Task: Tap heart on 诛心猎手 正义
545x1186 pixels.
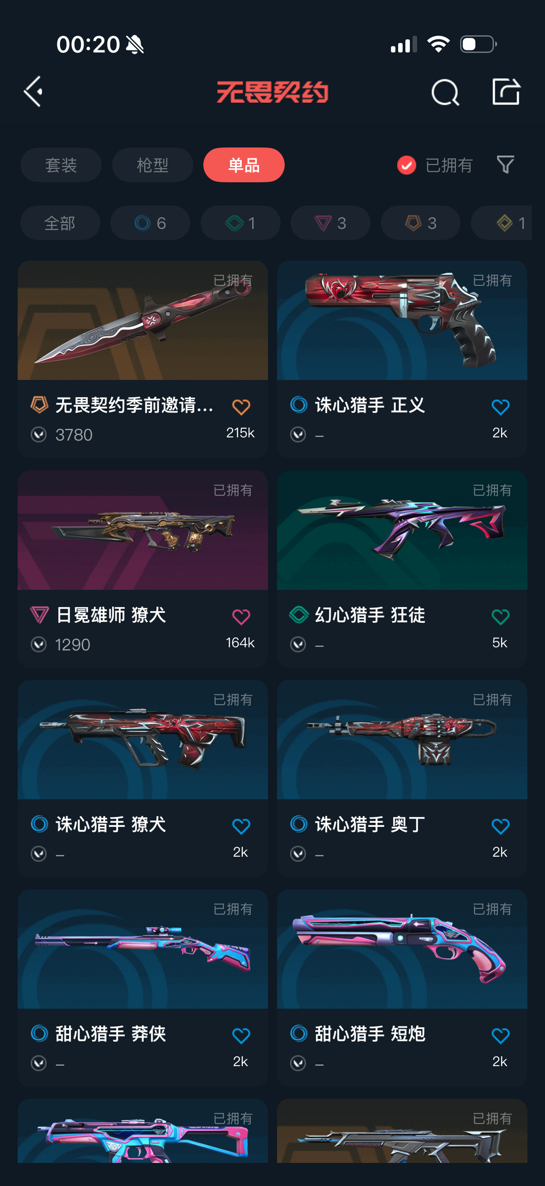Action: point(501,407)
